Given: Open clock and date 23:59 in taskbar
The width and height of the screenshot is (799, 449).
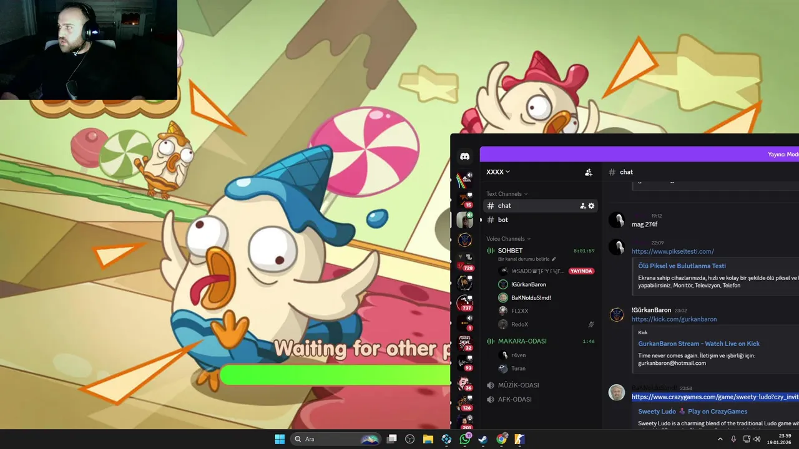Looking at the screenshot, I should click(779, 439).
